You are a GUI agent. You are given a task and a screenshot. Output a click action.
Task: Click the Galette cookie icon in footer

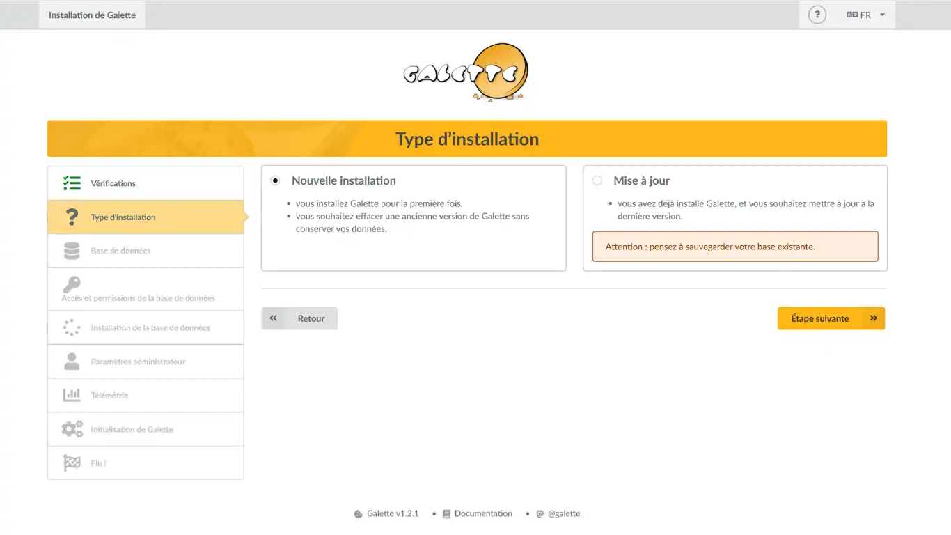359,514
